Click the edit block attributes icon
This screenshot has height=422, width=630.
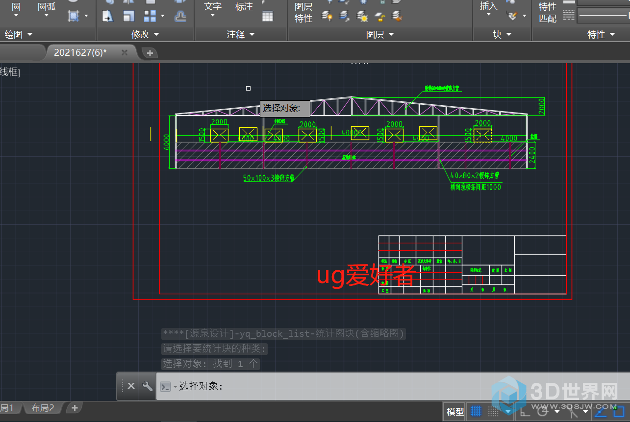512,16
